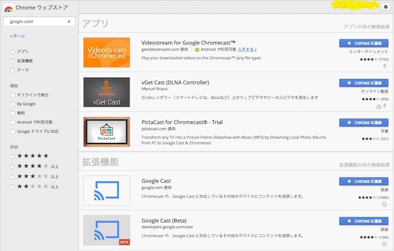The image size is (394, 251).
Task: Enable Android で利用可能 checkbox
Action: (x=12, y=122)
